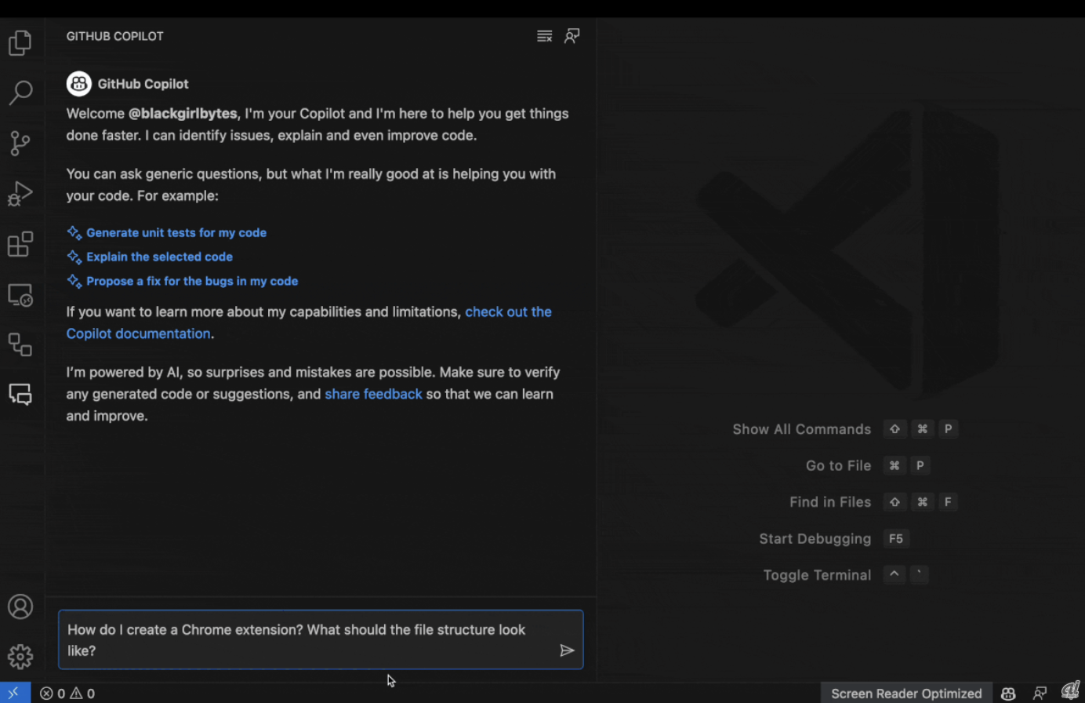
Task: Send the chat message
Action: click(567, 650)
